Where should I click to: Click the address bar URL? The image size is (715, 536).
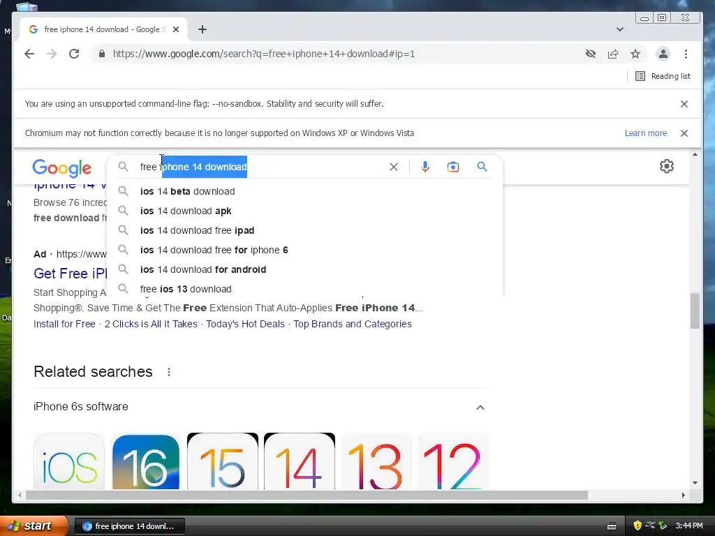(x=263, y=54)
